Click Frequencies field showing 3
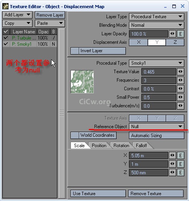The image size is (189, 201). 159,80
